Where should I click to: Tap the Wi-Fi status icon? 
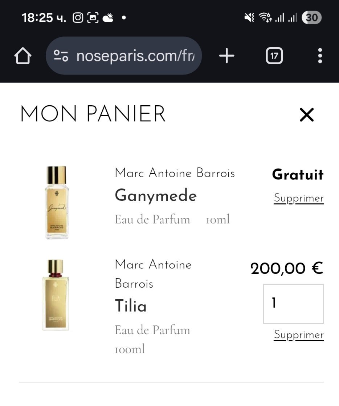pos(265,17)
